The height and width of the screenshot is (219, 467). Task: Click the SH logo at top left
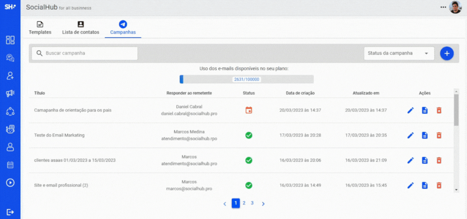click(x=10, y=7)
